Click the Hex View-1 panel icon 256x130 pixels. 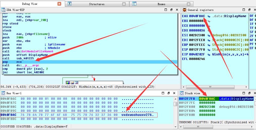(x=3, y=93)
